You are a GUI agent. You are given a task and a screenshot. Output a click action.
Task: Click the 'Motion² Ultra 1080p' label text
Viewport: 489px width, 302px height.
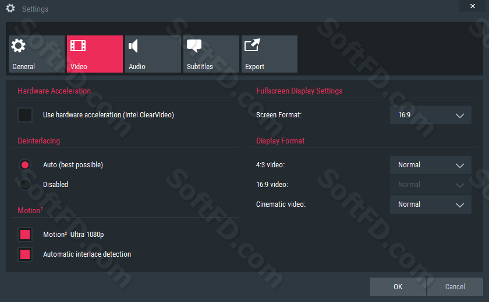click(73, 235)
